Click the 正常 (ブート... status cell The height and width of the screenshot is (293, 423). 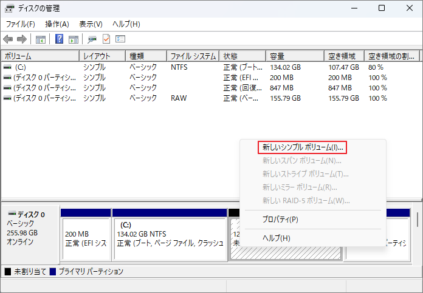[x=242, y=67]
